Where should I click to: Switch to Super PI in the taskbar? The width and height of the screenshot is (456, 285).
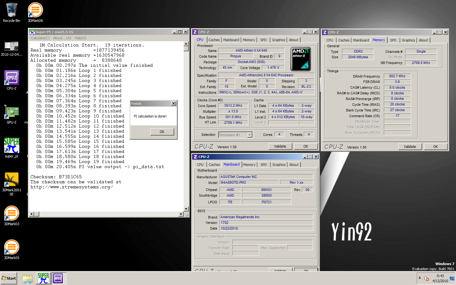[x=43, y=278]
